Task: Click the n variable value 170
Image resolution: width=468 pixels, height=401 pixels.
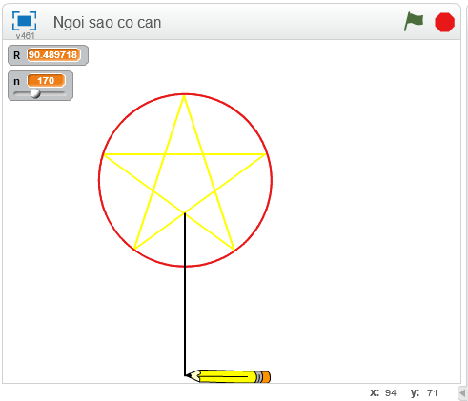Action: (46, 81)
